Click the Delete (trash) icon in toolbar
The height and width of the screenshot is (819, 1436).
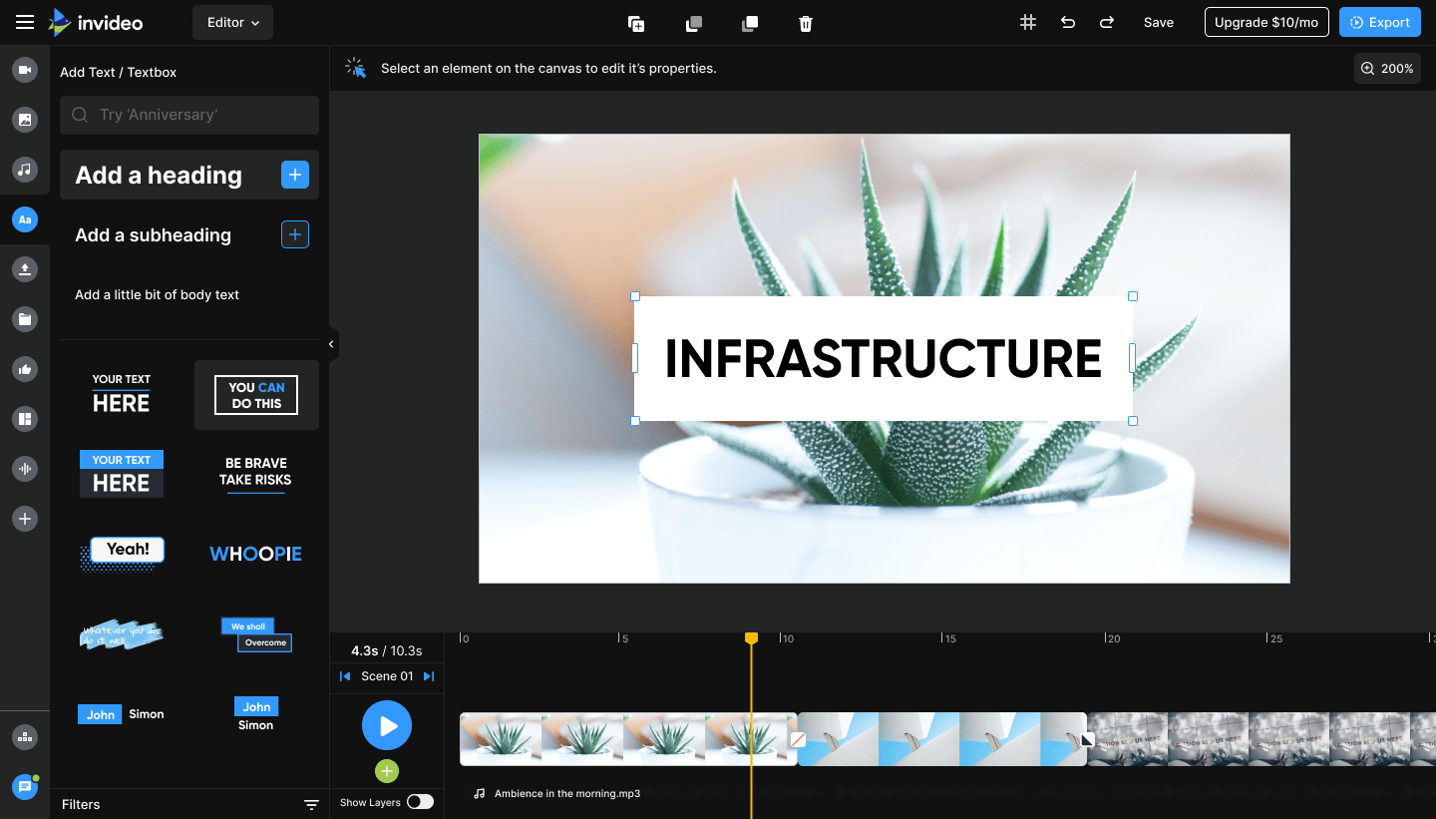pos(805,22)
